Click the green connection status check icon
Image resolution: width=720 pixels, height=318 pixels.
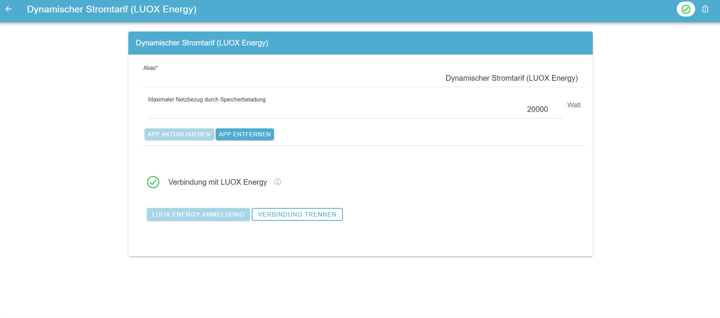pos(153,182)
